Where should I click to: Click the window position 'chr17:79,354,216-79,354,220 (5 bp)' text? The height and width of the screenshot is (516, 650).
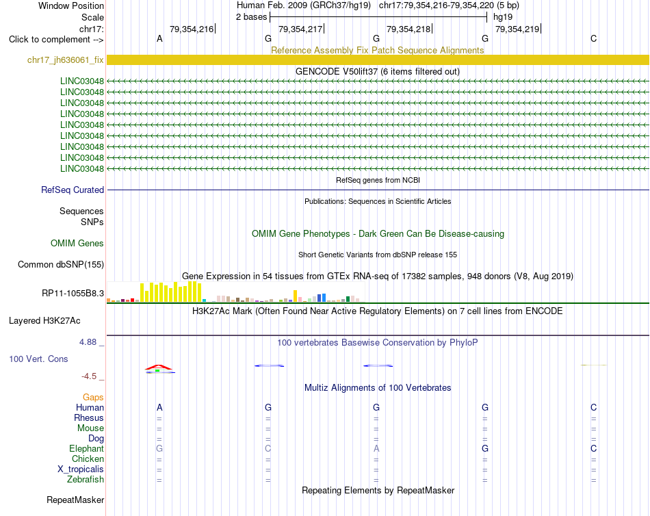click(449, 5)
